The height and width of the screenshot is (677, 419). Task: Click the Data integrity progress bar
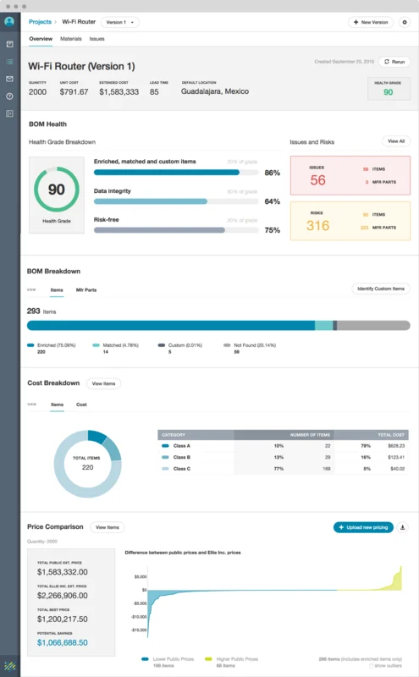point(176,201)
